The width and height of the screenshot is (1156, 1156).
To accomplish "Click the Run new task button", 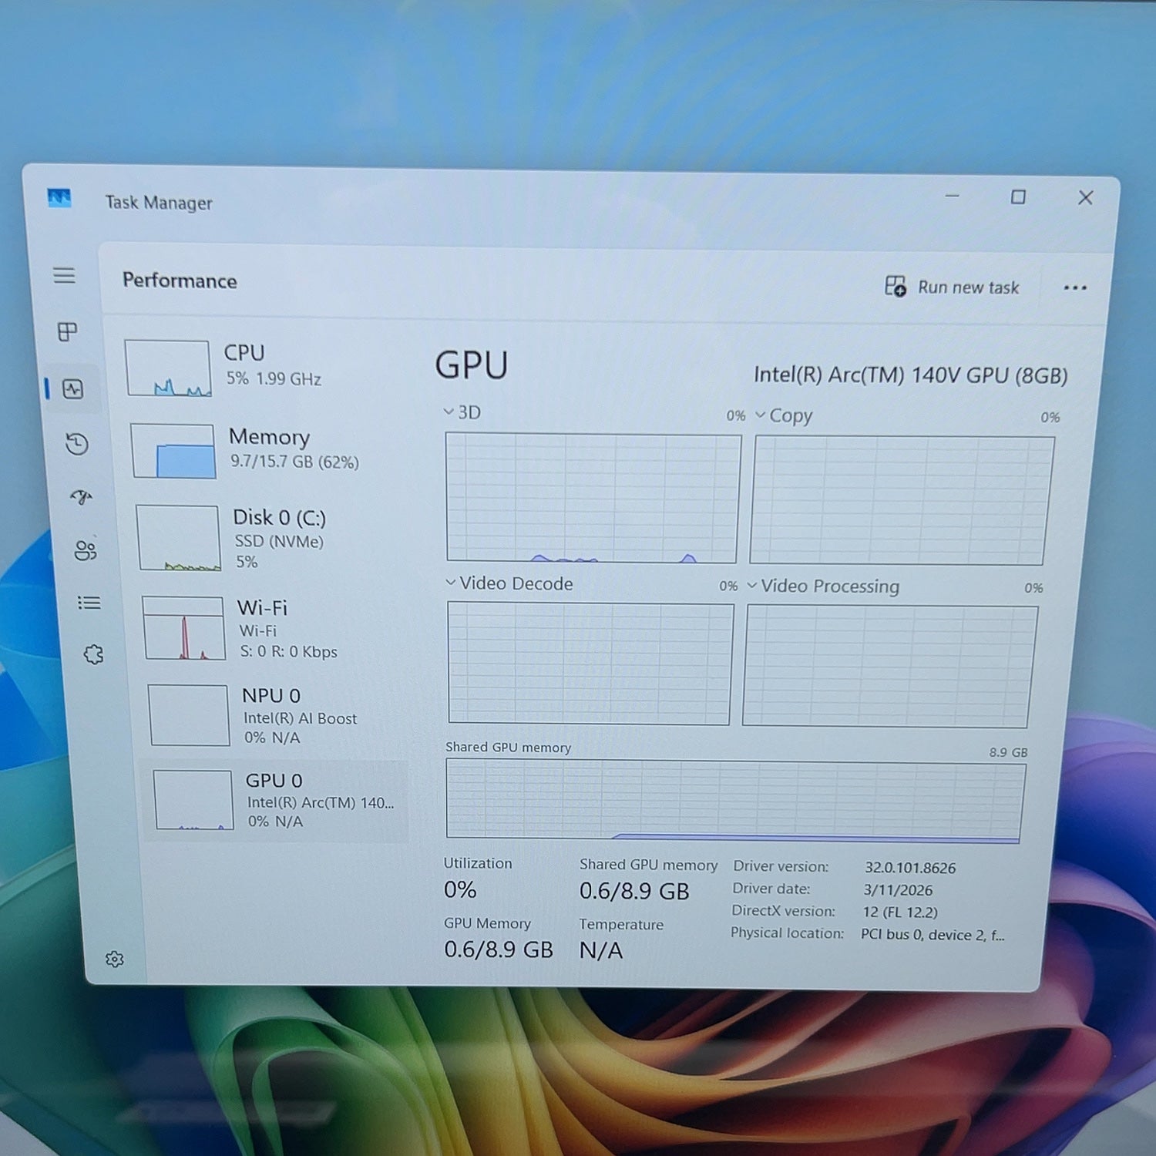I will click(x=952, y=287).
